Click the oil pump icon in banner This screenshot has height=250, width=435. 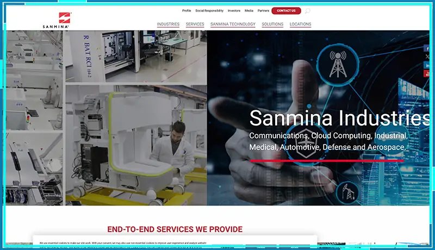346,191
